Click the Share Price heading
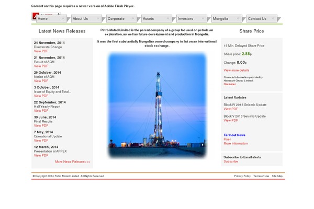Image resolution: width=314 pixels, height=209 pixels. (252, 31)
